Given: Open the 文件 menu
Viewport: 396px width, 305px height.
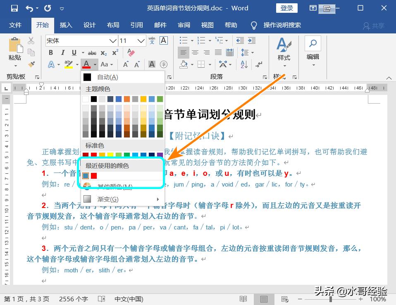Looking at the screenshot, I should click(16, 25).
